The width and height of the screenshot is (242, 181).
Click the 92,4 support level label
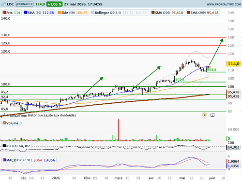(4, 97)
